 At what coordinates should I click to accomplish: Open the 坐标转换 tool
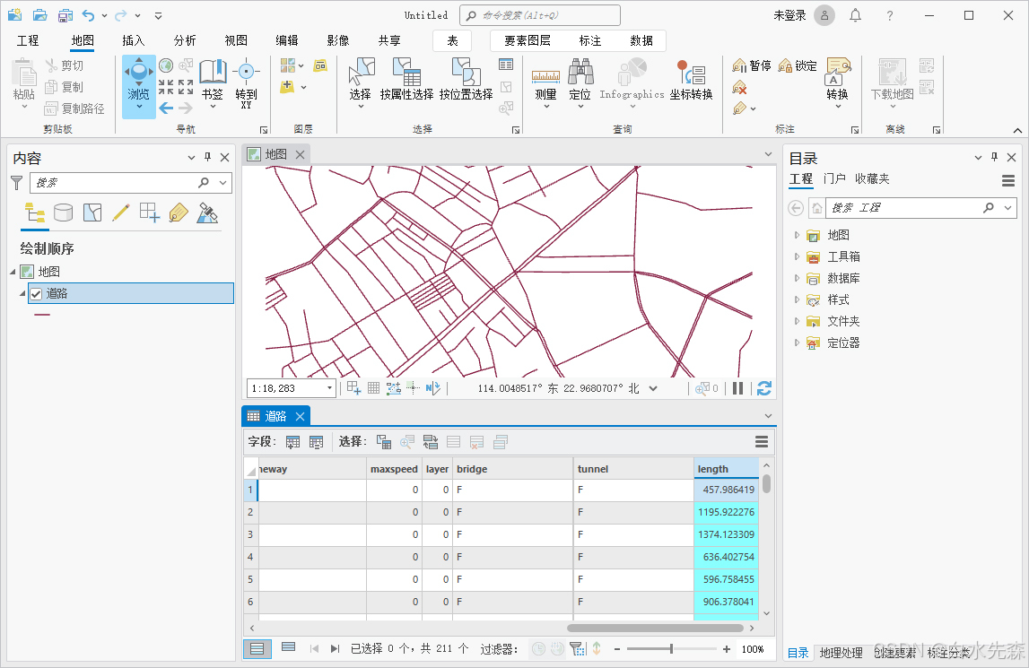[691, 80]
